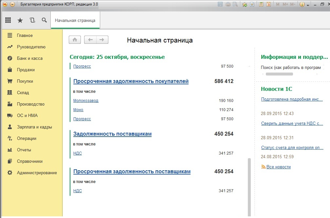Go back with the left arrow button
Image resolution: width=330 pixels, height=218 pixels.
[x=90, y=40]
